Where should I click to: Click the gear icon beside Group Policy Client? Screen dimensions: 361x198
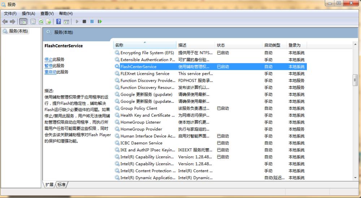(117, 108)
